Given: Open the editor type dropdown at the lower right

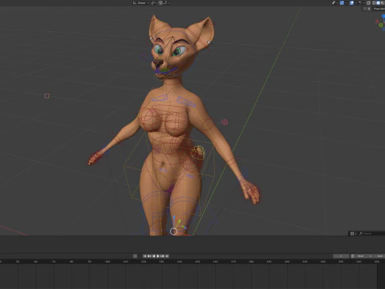Looking at the screenshot, I should (x=353, y=234).
